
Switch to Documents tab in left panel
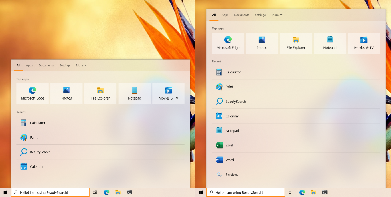click(x=46, y=65)
